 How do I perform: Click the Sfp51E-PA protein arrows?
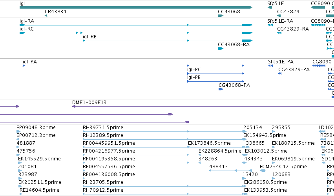pos(270,66)
